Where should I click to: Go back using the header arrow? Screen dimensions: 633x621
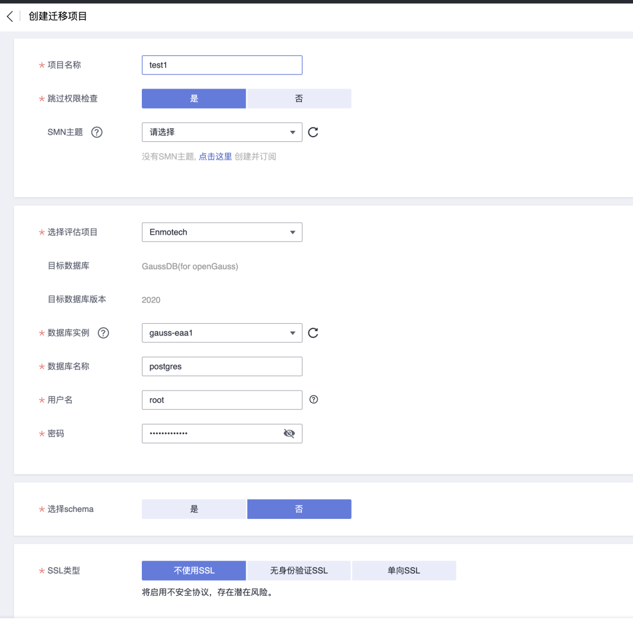pos(10,16)
